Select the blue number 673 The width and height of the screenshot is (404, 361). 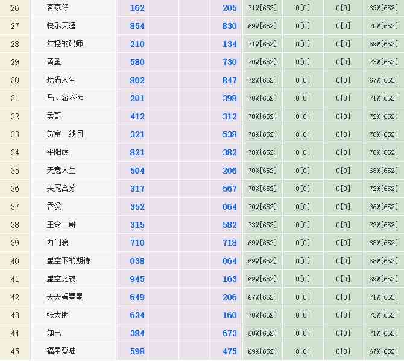[229, 333]
